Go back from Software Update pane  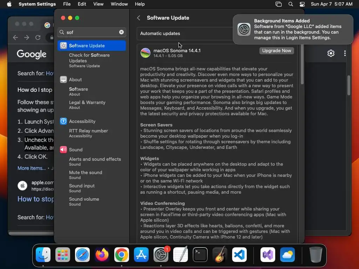[138, 18]
